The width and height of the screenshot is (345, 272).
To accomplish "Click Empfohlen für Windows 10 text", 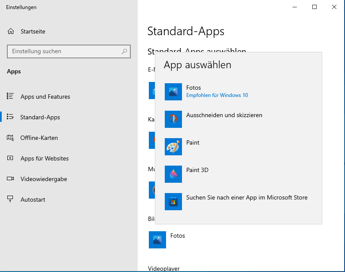I will tap(217, 95).
